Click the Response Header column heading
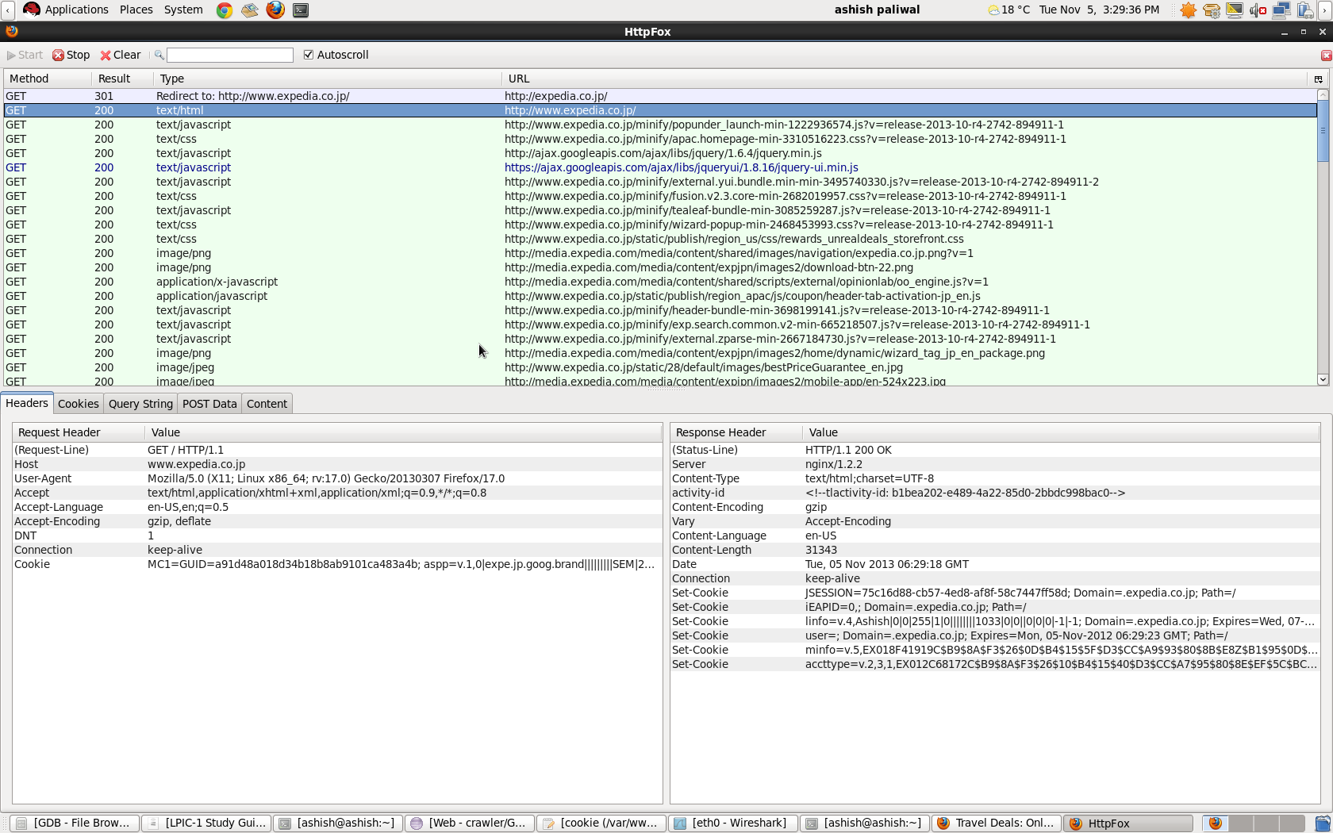The height and width of the screenshot is (833, 1333). click(x=736, y=432)
